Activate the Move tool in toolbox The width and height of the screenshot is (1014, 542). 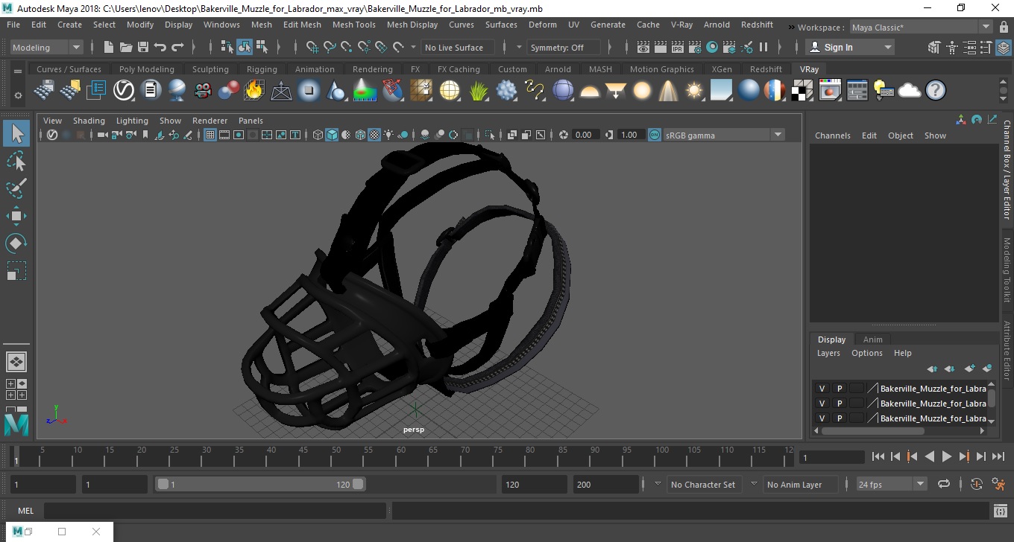(x=16, y=216)
